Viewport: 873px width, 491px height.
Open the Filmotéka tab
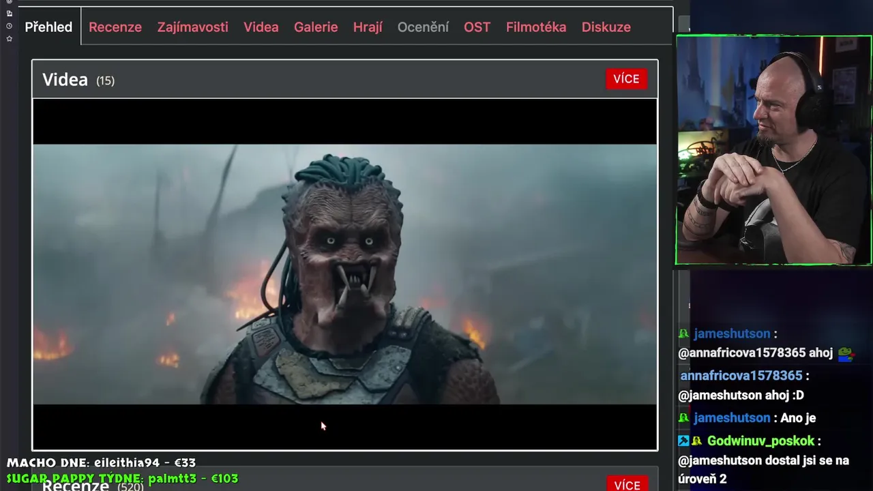click(x=536, y=27)
